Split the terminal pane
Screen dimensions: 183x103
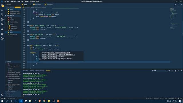tap(172, 71)
